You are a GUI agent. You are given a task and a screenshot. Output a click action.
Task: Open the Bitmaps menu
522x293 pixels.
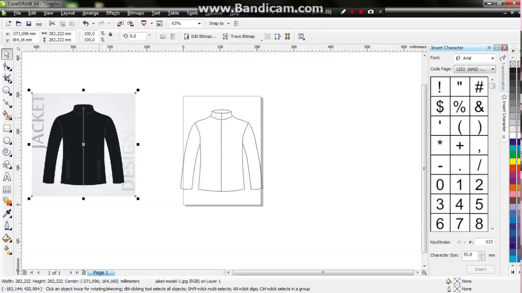135,13
